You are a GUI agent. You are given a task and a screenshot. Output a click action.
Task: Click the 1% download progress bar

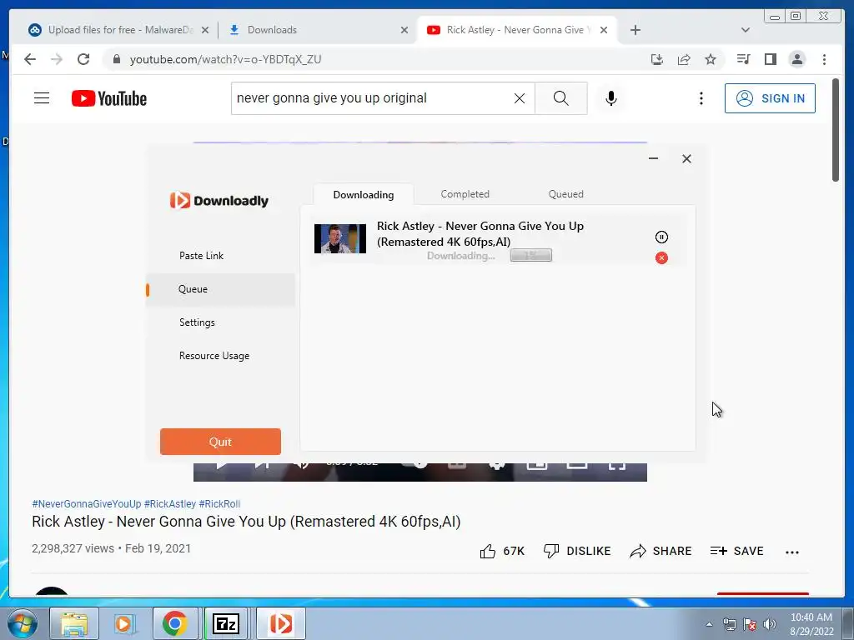pyautogui.click(x=531, y=255)
